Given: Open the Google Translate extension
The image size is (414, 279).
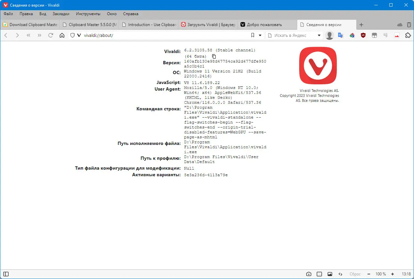Looking at the screenshot, I should click(x=341, y=35).
